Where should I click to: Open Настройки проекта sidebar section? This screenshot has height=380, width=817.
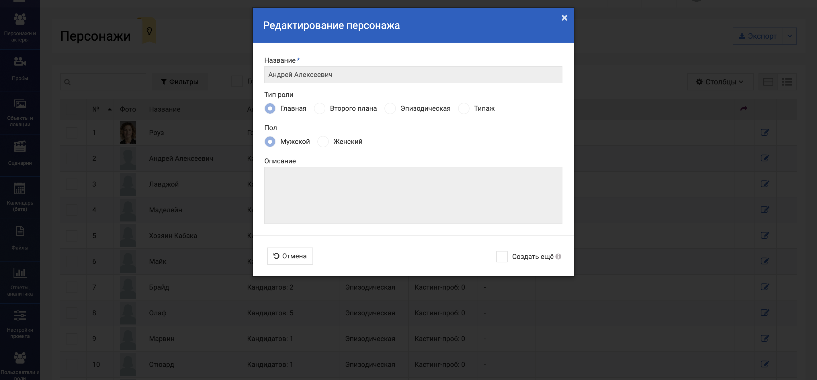coord(20,324)
